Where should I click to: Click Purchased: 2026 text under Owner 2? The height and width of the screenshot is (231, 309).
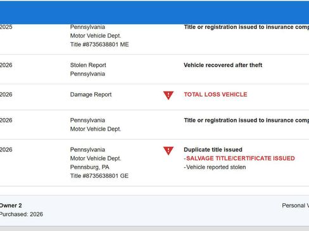point(22,214)
